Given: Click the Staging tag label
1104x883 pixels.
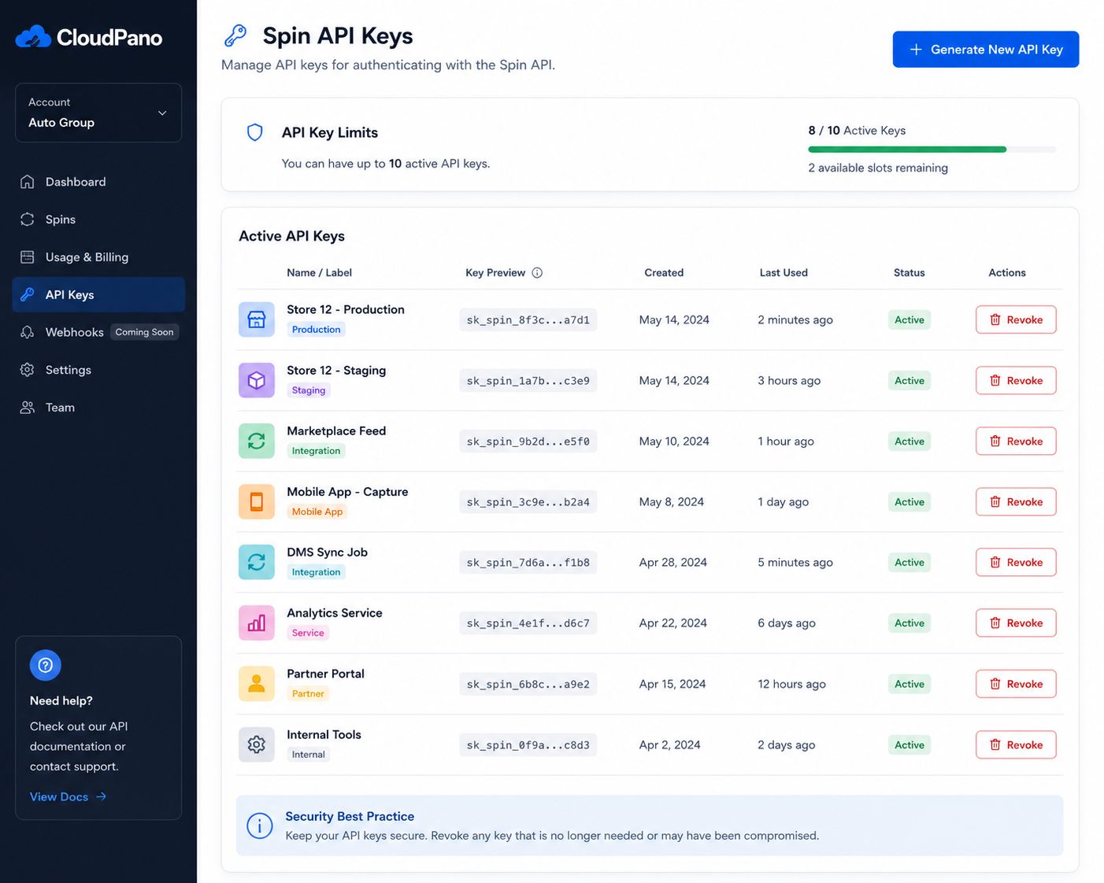Looking at the screenshot, I should pyautogui.click(x=309, y=390).
